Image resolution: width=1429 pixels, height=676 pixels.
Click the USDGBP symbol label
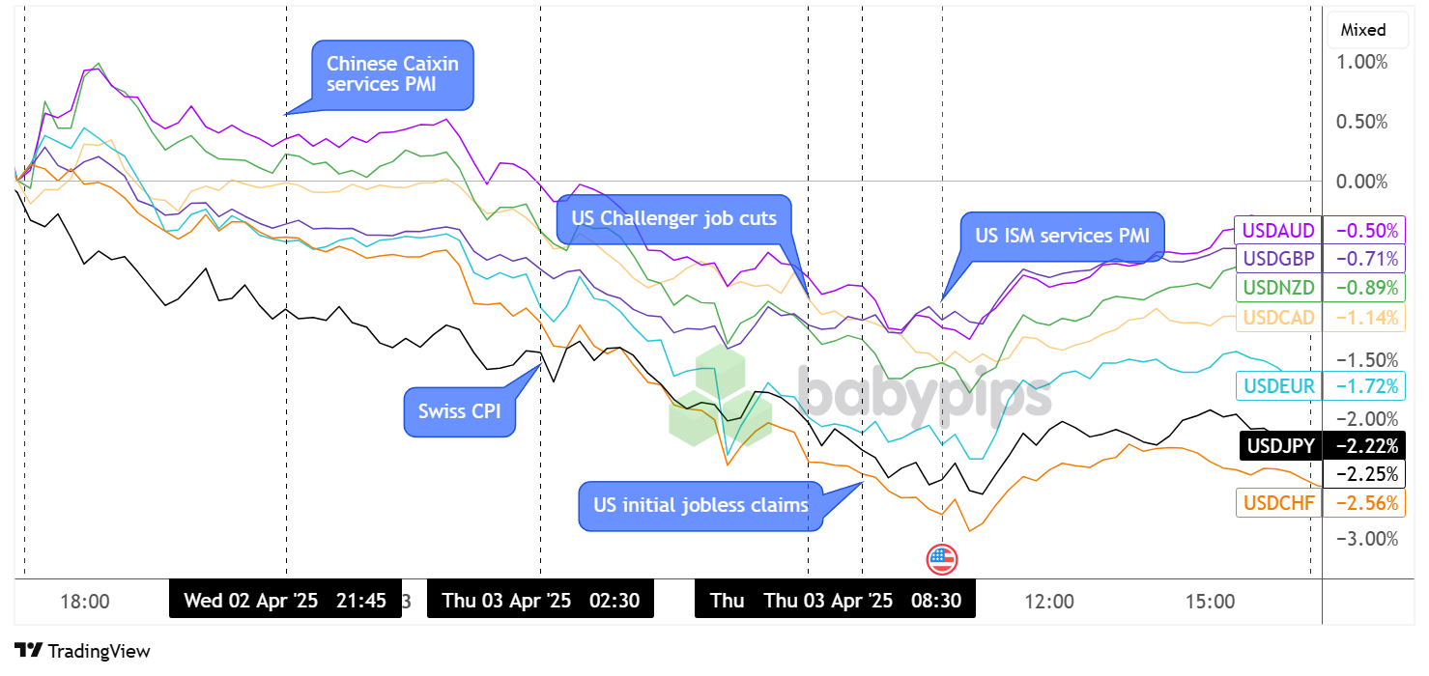pyautogui.click(x=1278, y=259)
